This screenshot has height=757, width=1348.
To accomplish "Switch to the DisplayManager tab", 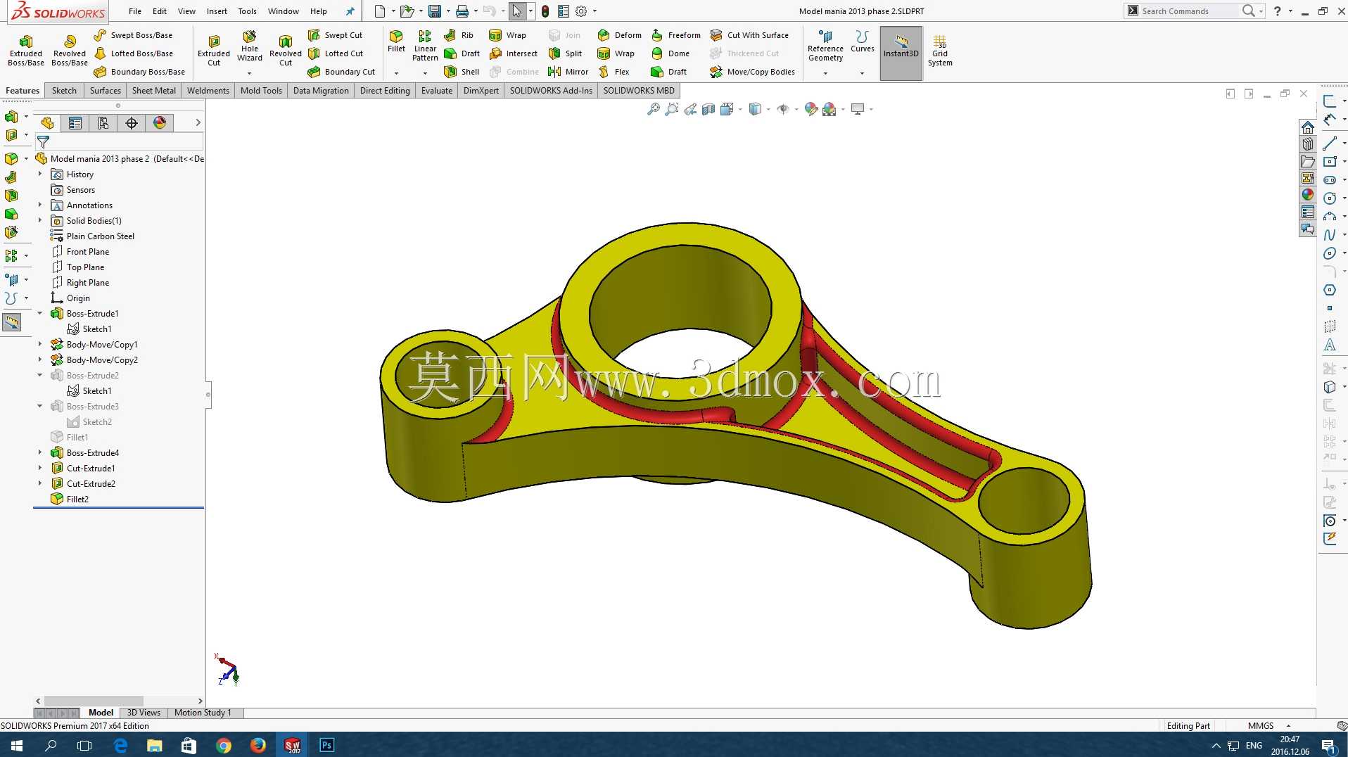I will pos(160,123).
